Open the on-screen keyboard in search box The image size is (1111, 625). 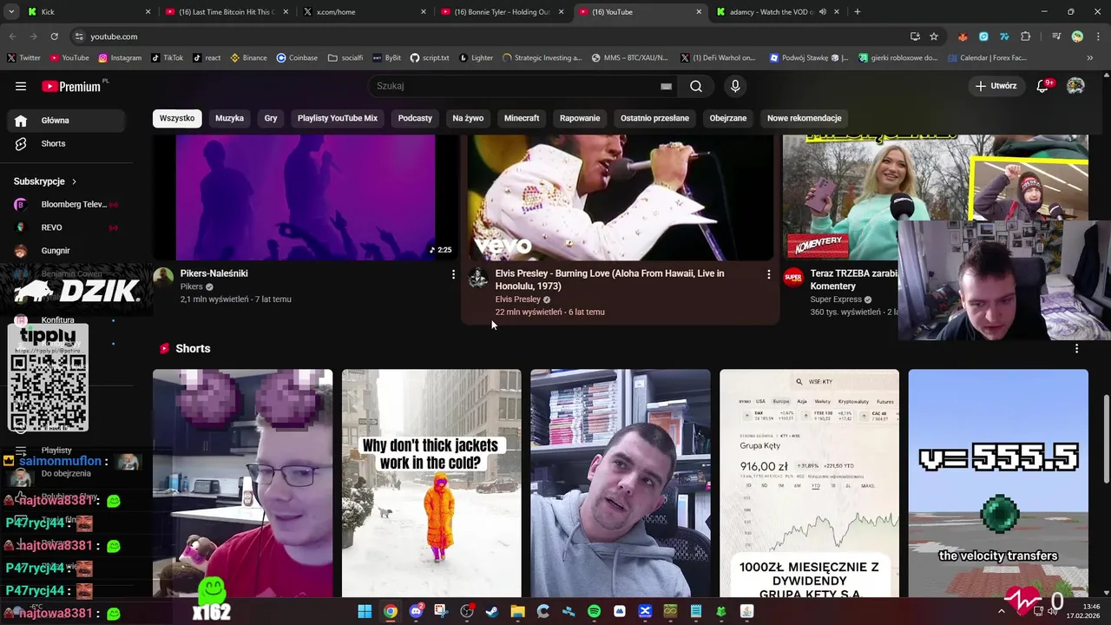point(666,86)
